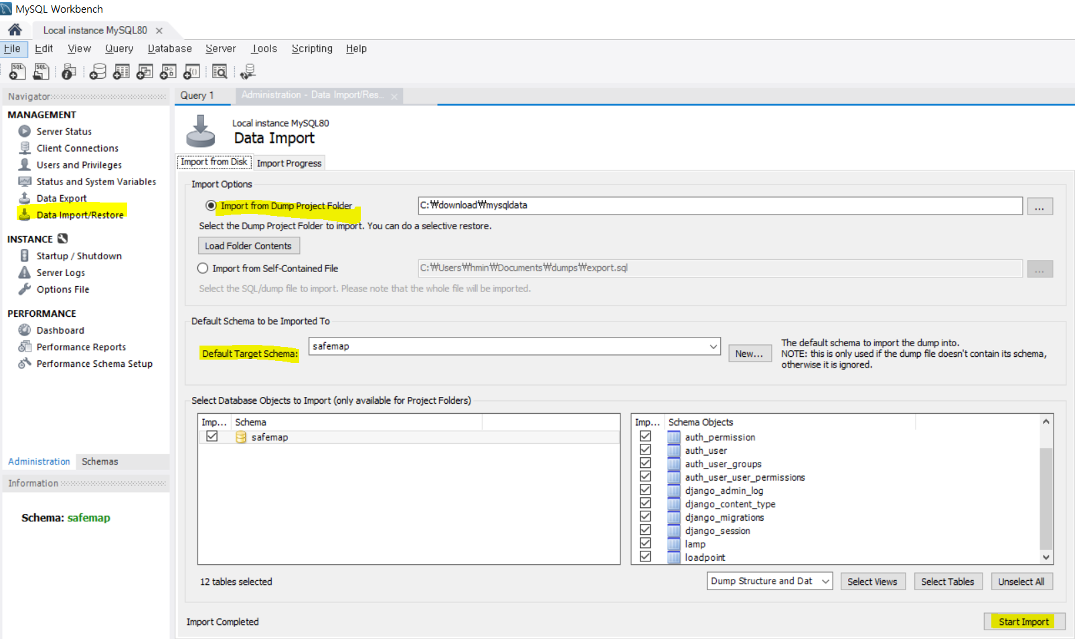Uncheck the safemap schema checkbox

click(212, 436)
